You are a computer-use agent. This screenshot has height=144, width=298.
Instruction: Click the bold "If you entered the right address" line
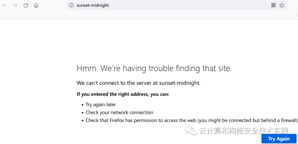click(123, 94)
